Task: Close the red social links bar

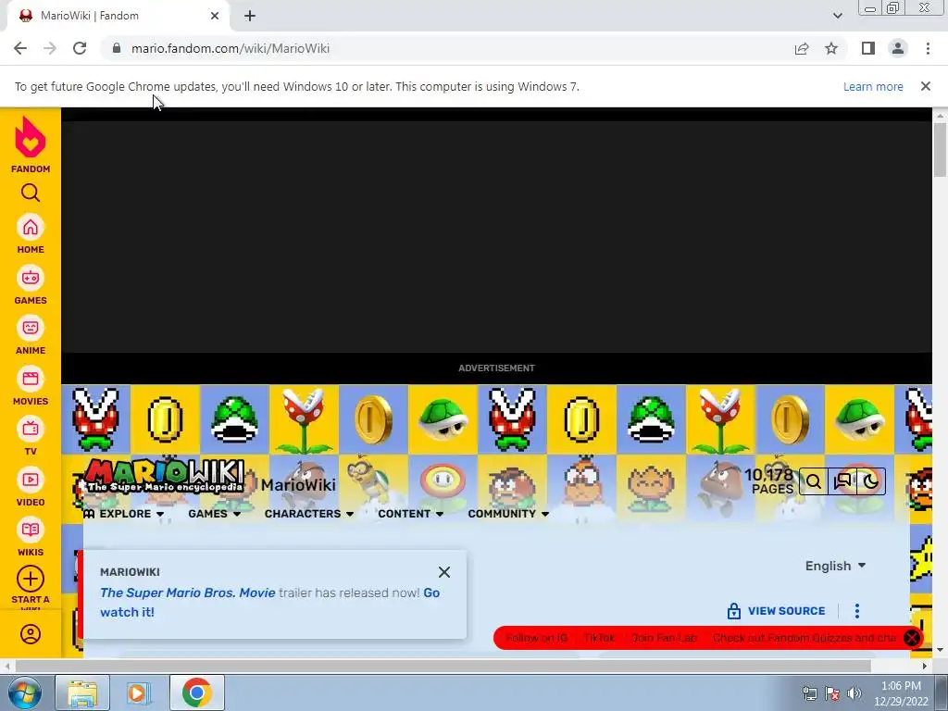Action: click(x=912, y=638)
